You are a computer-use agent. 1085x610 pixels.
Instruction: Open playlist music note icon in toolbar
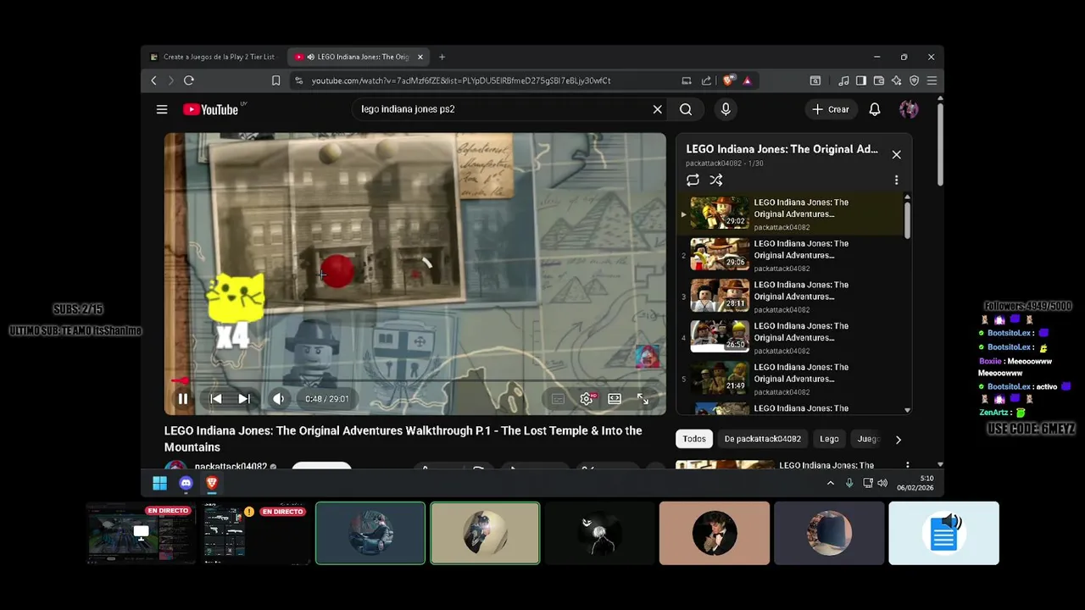tap(843, 80)
